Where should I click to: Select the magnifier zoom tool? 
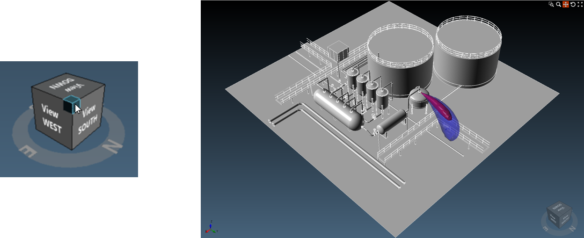point(558,4)
